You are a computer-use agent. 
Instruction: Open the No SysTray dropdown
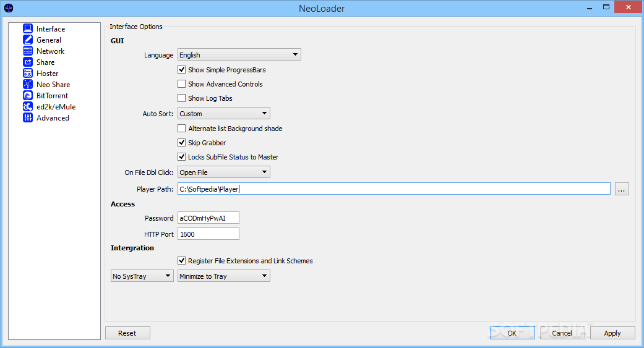pyautogui.click(x=142, y=276)
